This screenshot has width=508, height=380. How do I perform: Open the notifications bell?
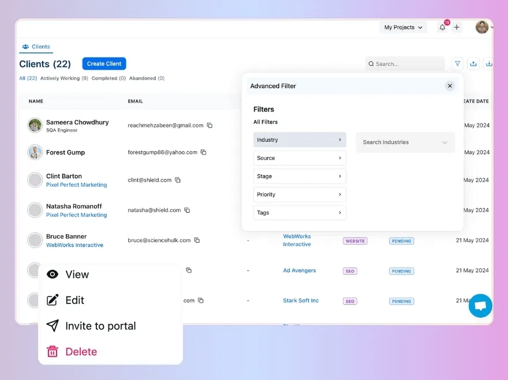(442, 28)
